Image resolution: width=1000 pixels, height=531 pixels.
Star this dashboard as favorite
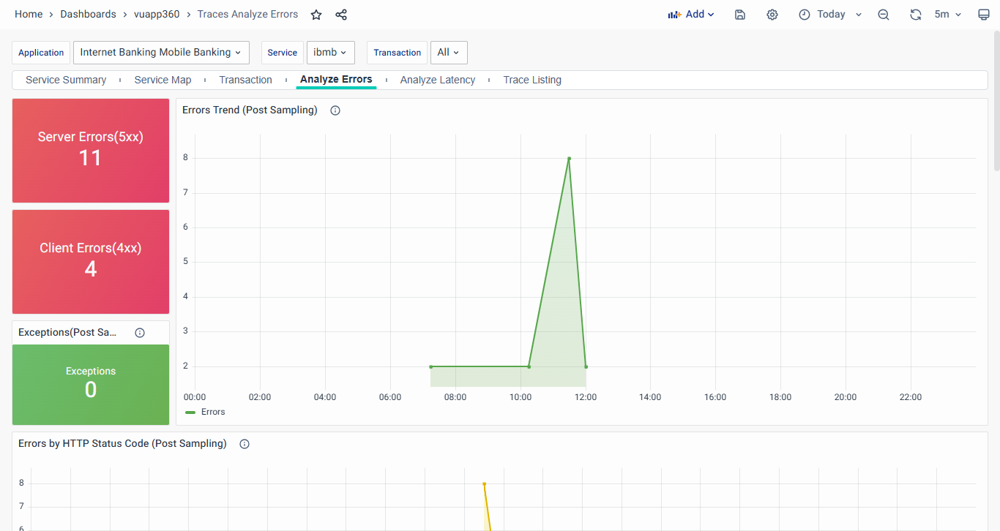[316, 15]
